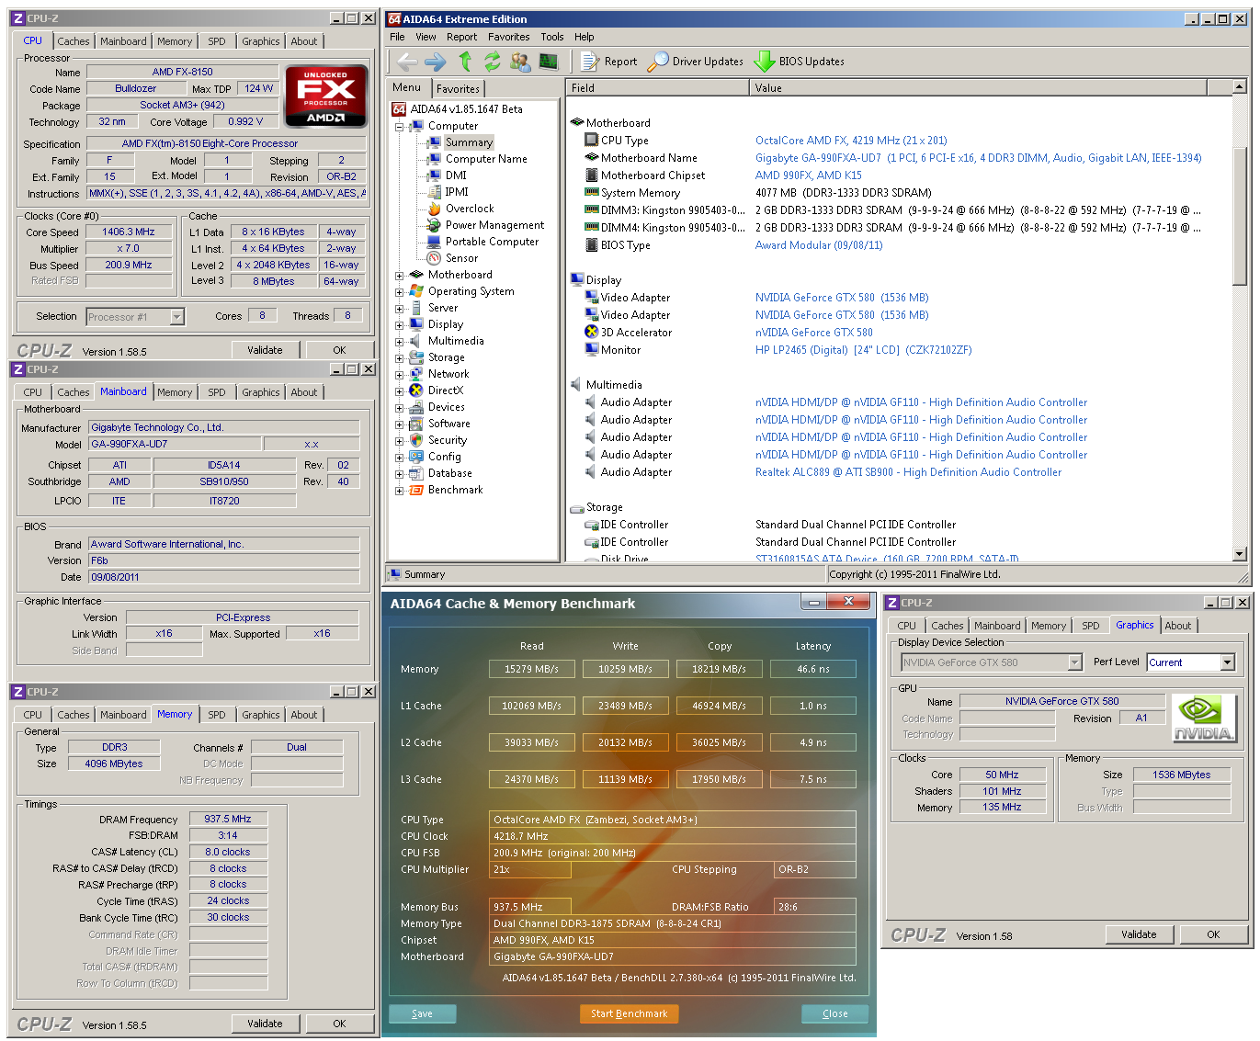Open the HP LP2465 monitor link
This screenshot has height=1041, width=1260.
tap(863, 350)
